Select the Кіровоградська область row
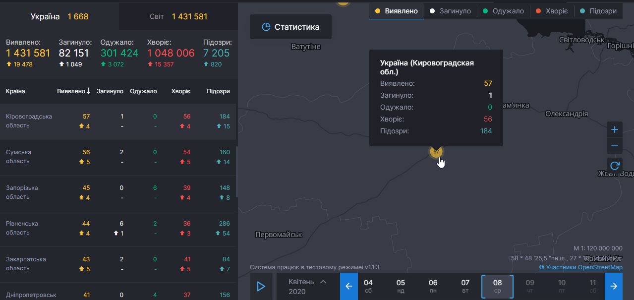The width and height of the screenshot is (634, 300). click(x=118, y=121)
